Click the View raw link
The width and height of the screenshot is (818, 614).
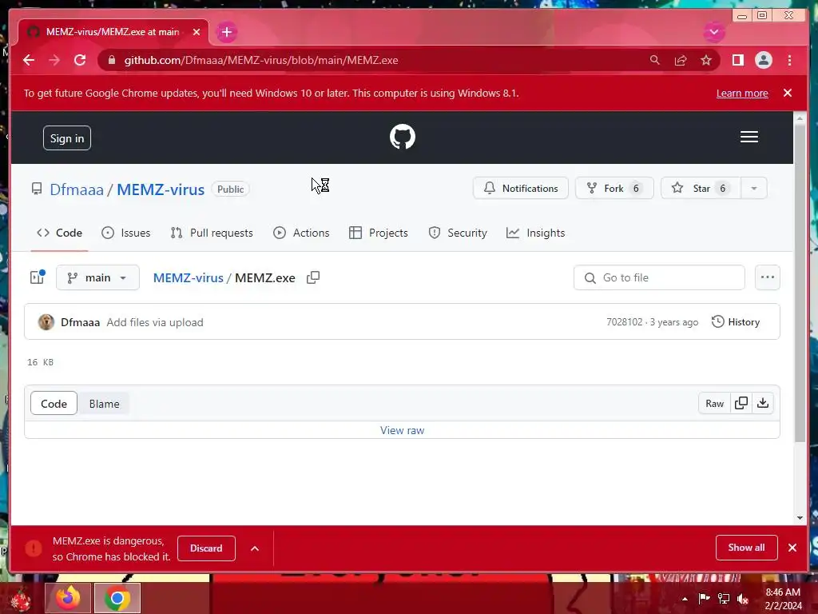pos(403,431)
